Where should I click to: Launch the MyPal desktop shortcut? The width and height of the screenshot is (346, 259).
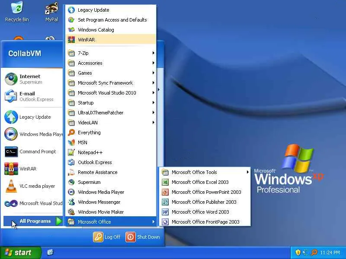pos(51,12)
